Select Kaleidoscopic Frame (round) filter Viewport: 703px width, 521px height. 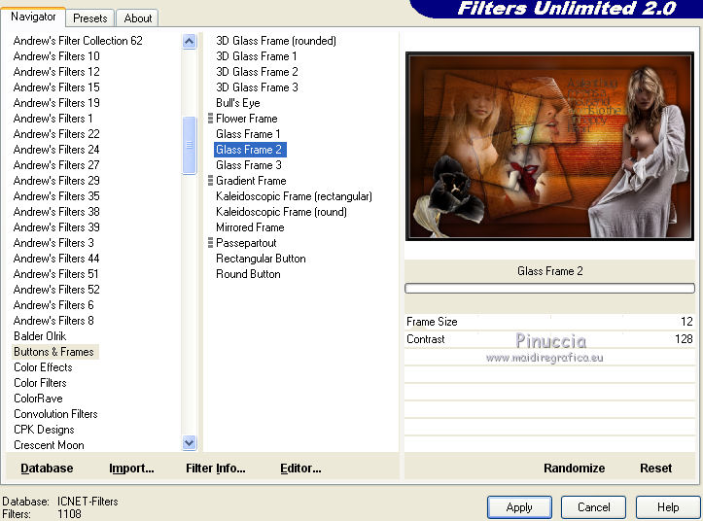pos(281,212)
